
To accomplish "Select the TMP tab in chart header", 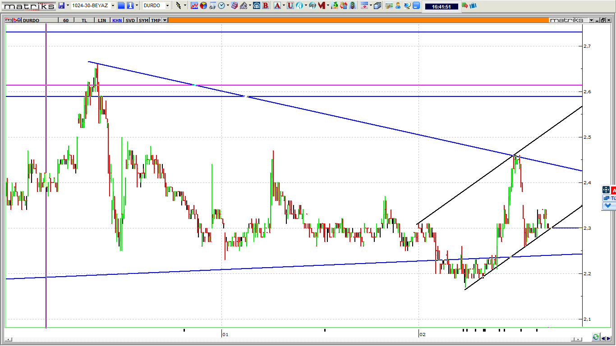I will click(156, 20).
